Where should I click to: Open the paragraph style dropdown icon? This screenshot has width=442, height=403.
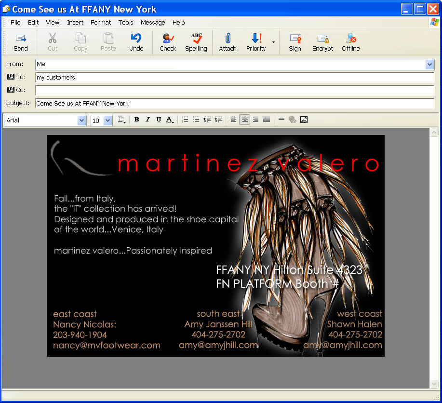[x=121, y=120]
